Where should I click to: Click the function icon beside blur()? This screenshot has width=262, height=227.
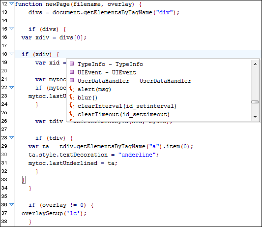[x=72, y=97]
